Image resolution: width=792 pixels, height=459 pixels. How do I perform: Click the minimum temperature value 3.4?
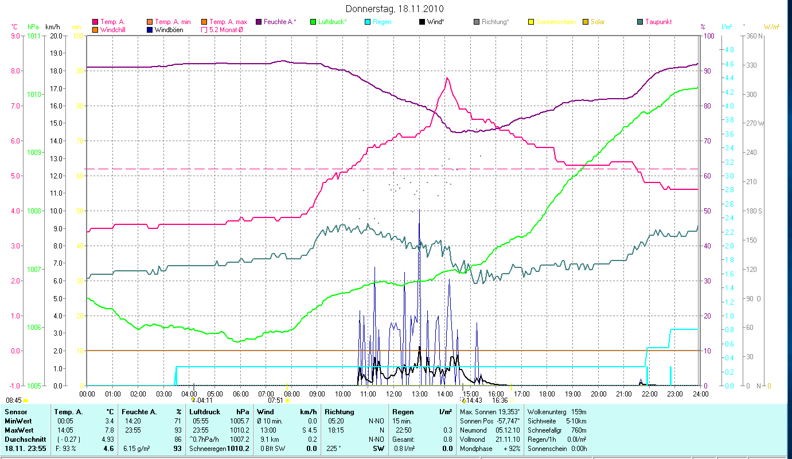(x=109, y=421)
